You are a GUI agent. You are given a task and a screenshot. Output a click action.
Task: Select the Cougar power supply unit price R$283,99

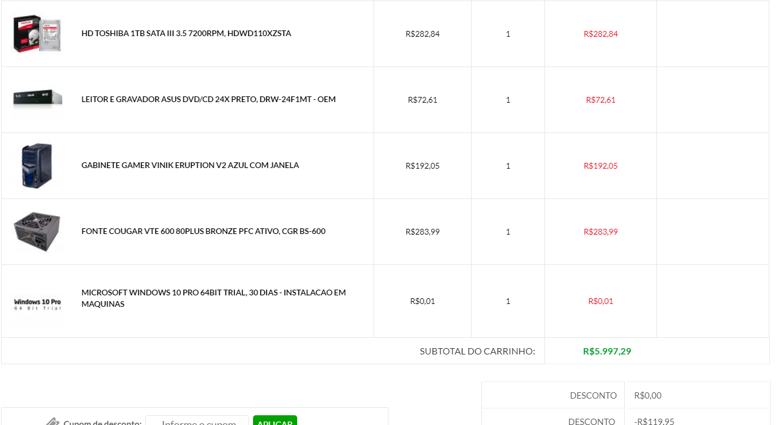(x=423, y=232)
